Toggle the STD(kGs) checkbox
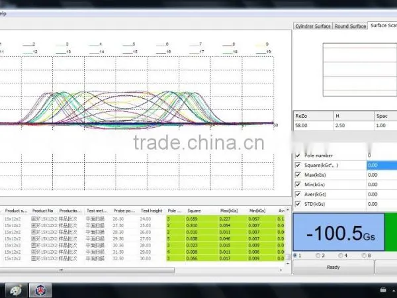397x298 pixels. coord(298,204)
